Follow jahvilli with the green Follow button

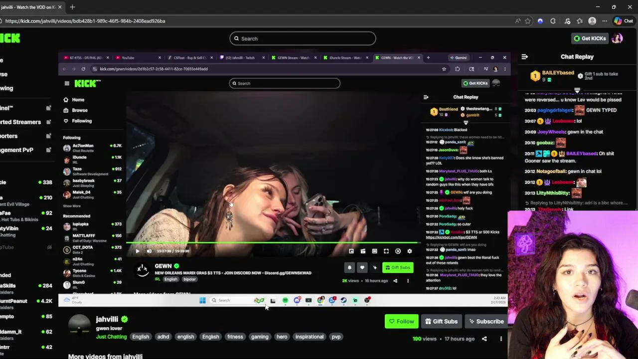click(402, 321)
